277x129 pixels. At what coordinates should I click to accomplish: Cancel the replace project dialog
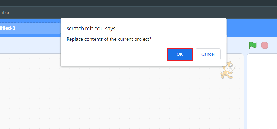[208, 55]
